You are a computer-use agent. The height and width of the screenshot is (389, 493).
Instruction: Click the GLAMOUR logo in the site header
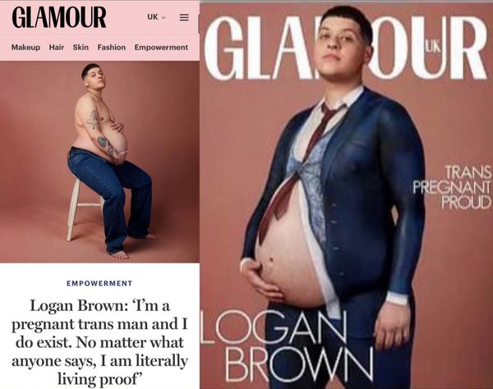pos(59,17)
